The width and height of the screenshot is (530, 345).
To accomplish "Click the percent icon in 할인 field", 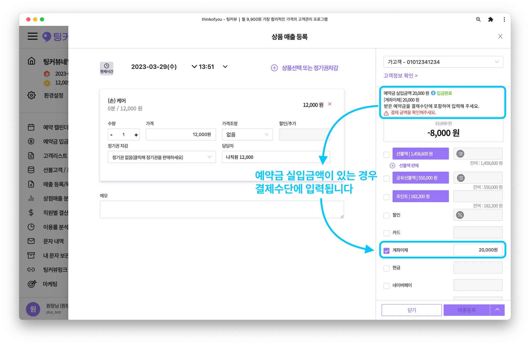I will 460,215.
